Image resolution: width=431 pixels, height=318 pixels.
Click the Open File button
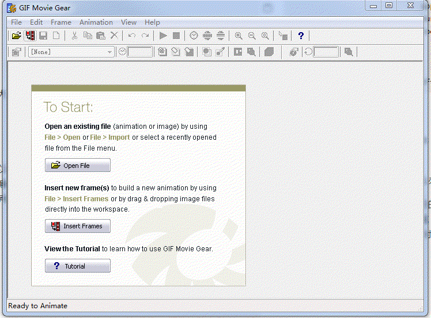click(78, 165)
